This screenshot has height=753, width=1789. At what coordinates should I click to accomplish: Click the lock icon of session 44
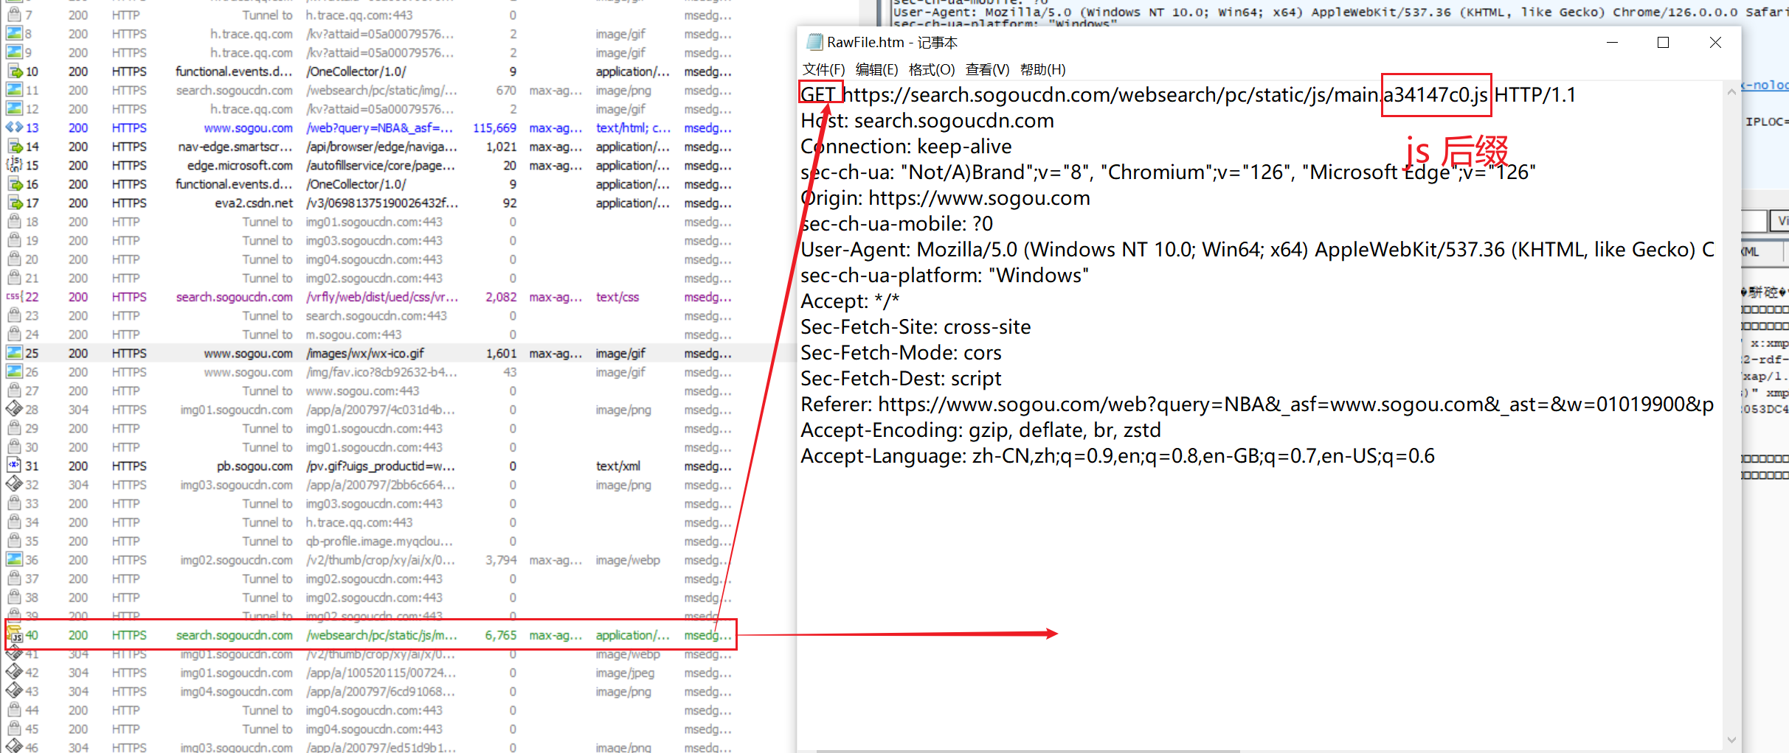point(14,710)
